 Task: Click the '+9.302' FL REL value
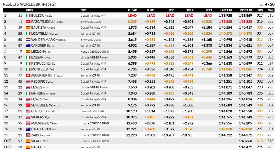pos(150,135)
